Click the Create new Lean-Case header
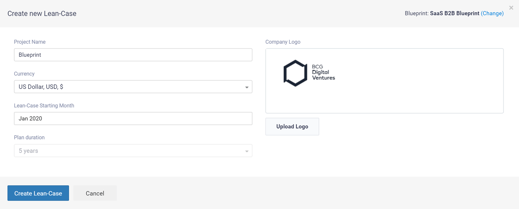Viewport: 519px width, 209px height. tap(42, 13)
